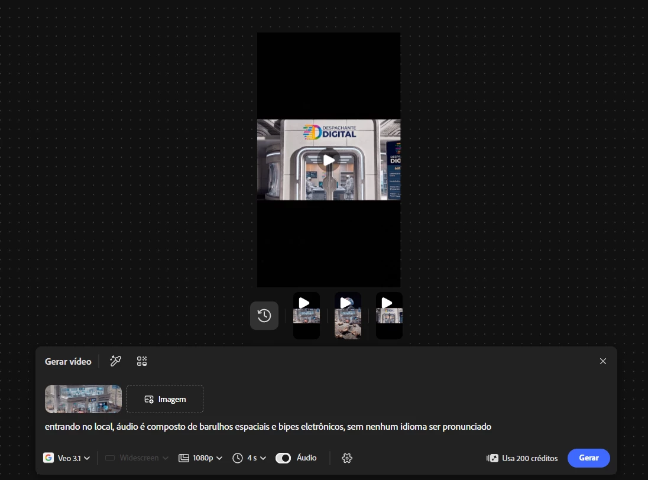Add an image with the Imagem button
The height and width of the screenshot is (480, 648).
coord(165,399)
